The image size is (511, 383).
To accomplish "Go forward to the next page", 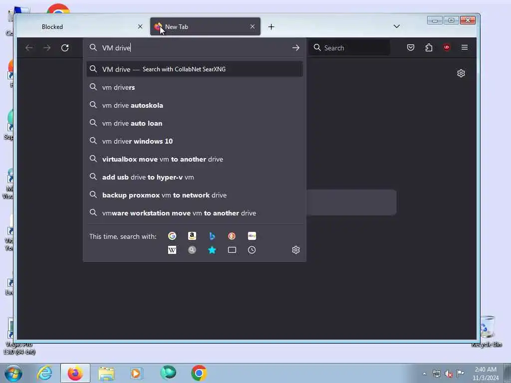I will tap(47, 48).
